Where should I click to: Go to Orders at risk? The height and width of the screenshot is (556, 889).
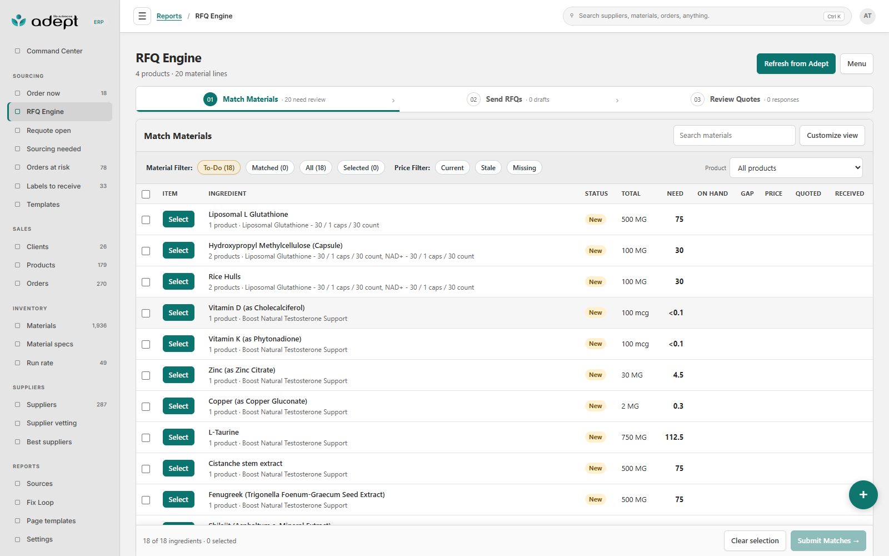point(60,167)
